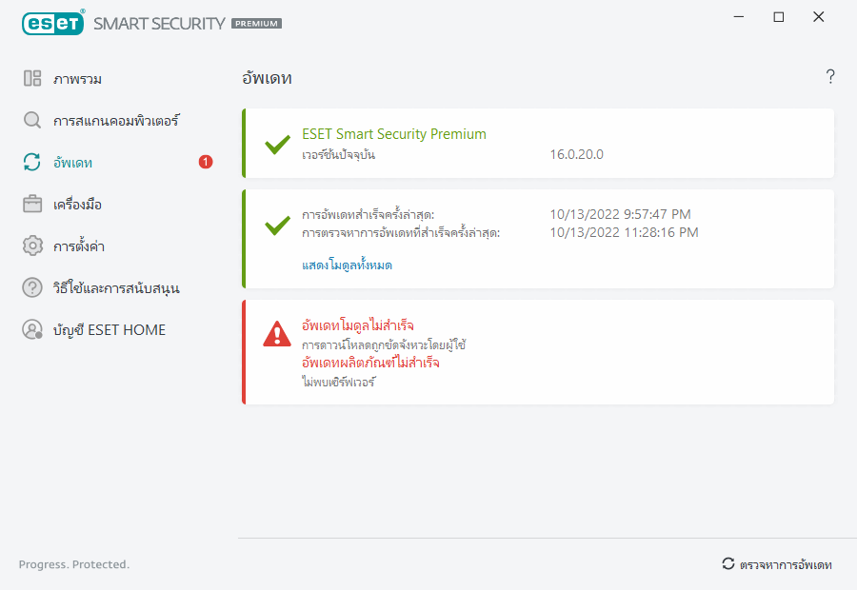
Task: Click the อัพเดทผลิตภัณฑ์ไม่สำเร็จ error text
Action: coord(370,364)
